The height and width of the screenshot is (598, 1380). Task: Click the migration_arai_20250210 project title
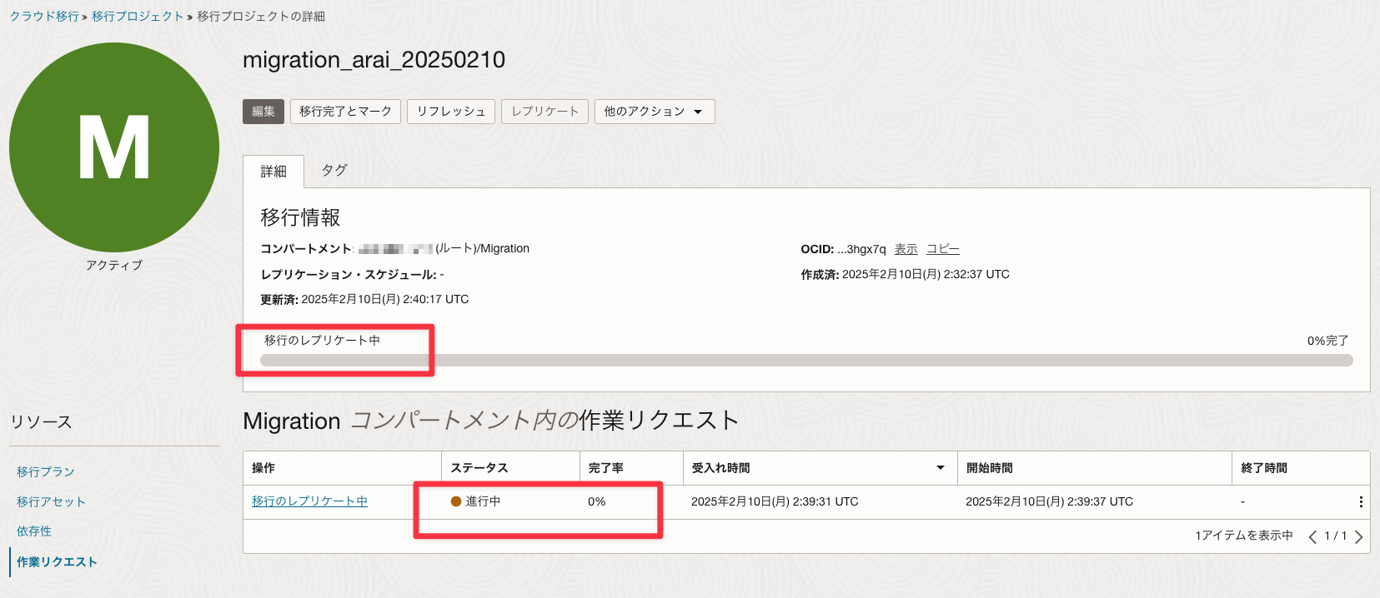[374, 60]
